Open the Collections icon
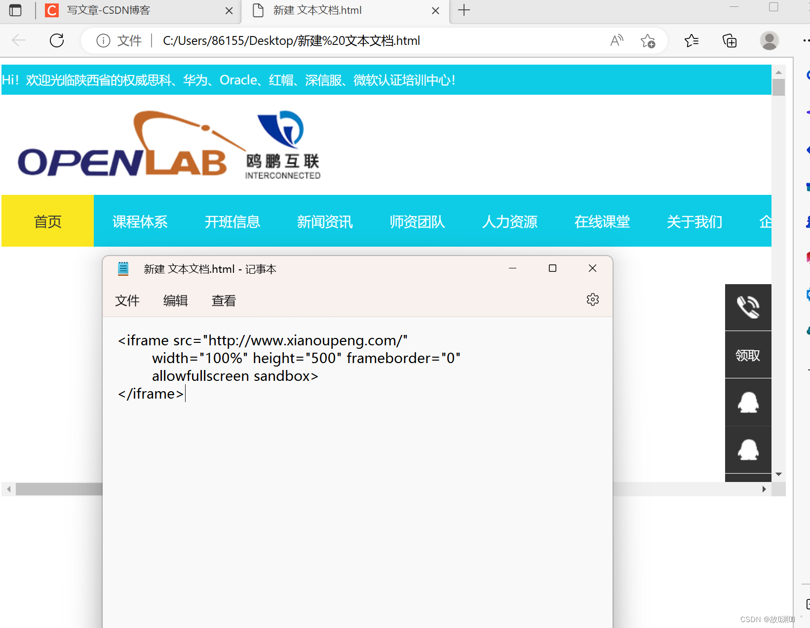 click(x=730, y=40)
